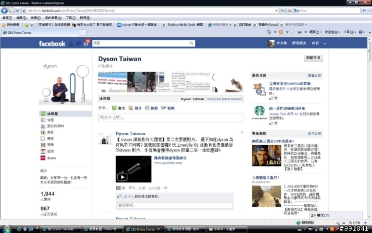Image resolution: width=372 pixels, height=233 pixels.
Task: Click the 视频 video share option
Action: pos(168,108)
